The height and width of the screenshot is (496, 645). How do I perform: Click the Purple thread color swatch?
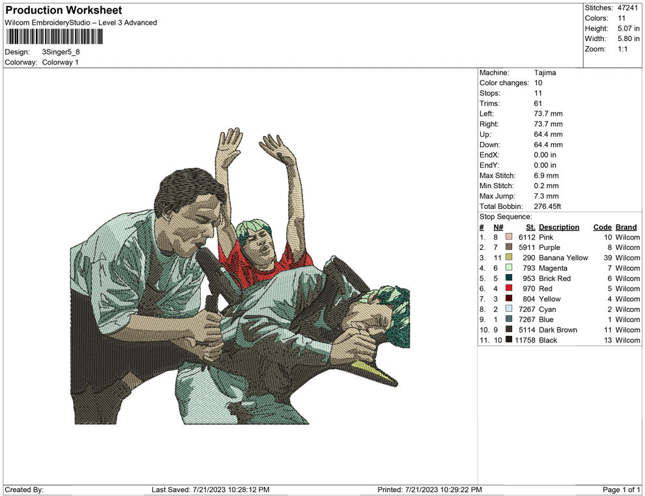click(509, 247)
